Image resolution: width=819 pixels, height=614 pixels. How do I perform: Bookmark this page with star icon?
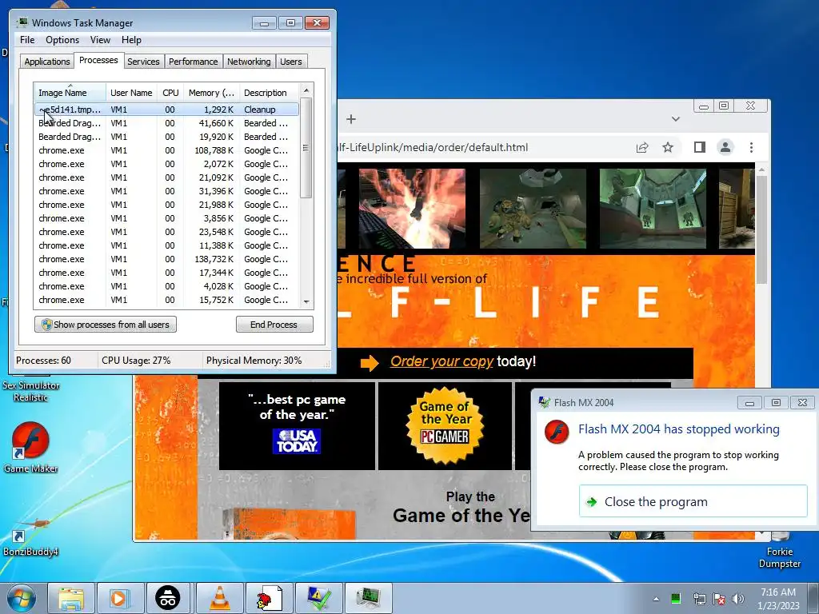(668, 147)
